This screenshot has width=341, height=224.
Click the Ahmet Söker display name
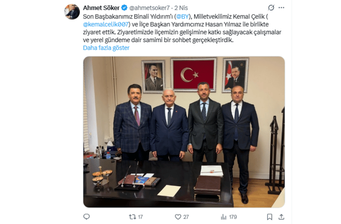[x=101, y=8]
